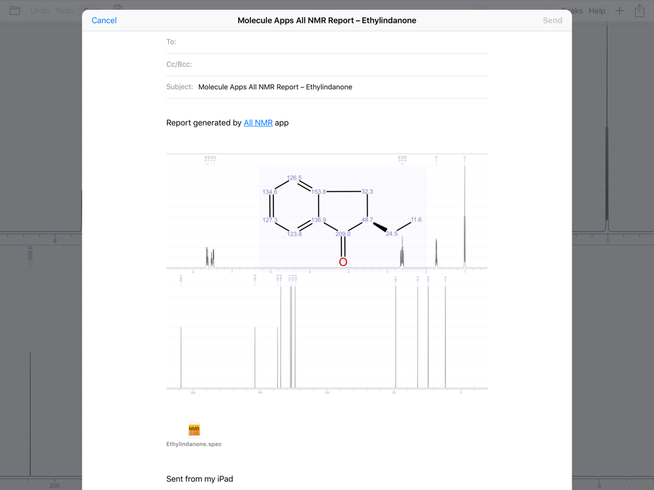Screen dimensions: 654x490
Task: Tap the red oxygen atom label
Action: (343, 262)
